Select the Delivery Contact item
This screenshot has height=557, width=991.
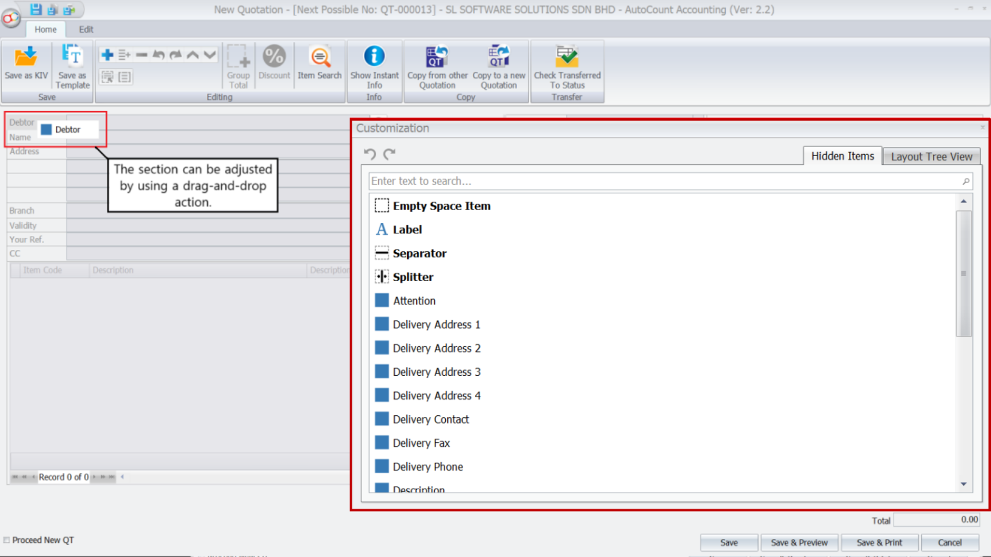pyautogui.click(x=421, y=420)
